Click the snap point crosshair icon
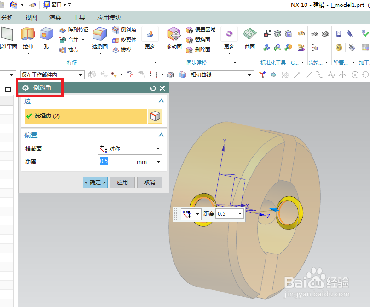 (131, 75)
